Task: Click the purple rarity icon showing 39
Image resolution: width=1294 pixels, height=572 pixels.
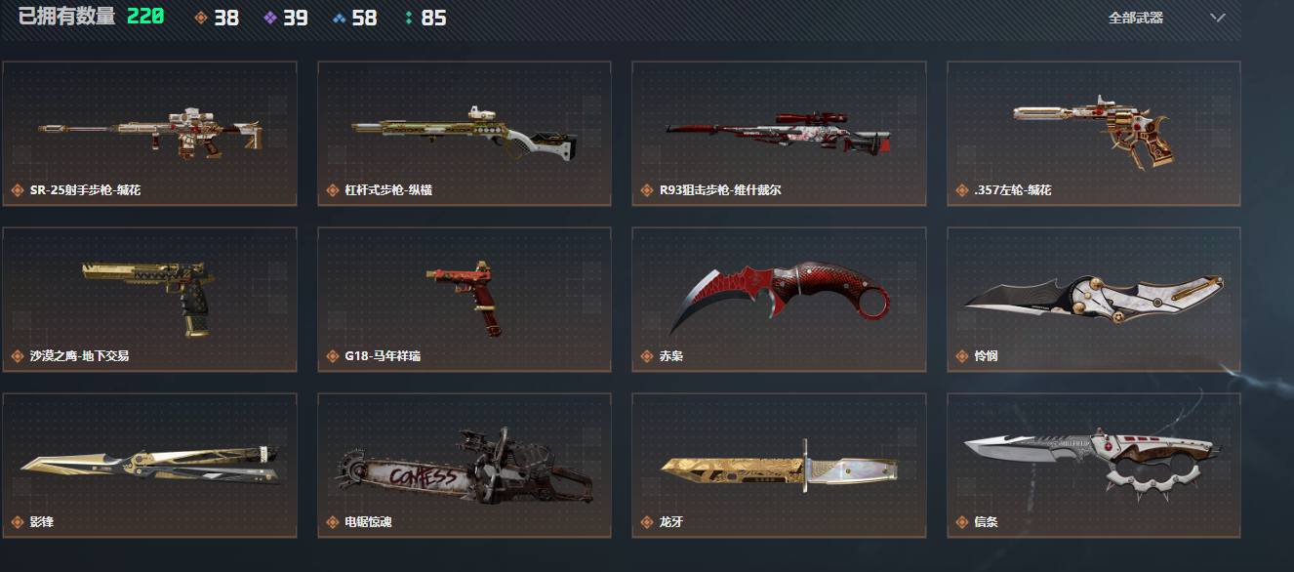Action: 270,18
